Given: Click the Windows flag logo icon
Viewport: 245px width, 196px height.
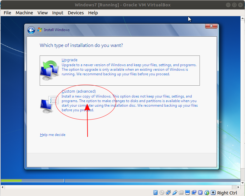Looking at the screenshot, I should coord(40,30).
